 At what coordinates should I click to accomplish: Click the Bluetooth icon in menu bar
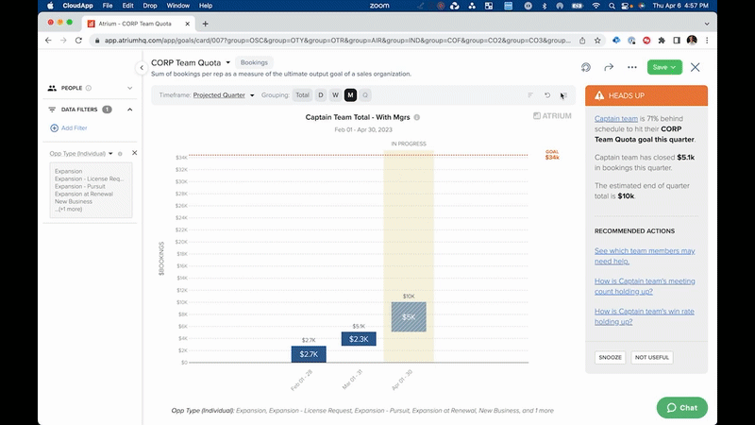coord(545,6)
